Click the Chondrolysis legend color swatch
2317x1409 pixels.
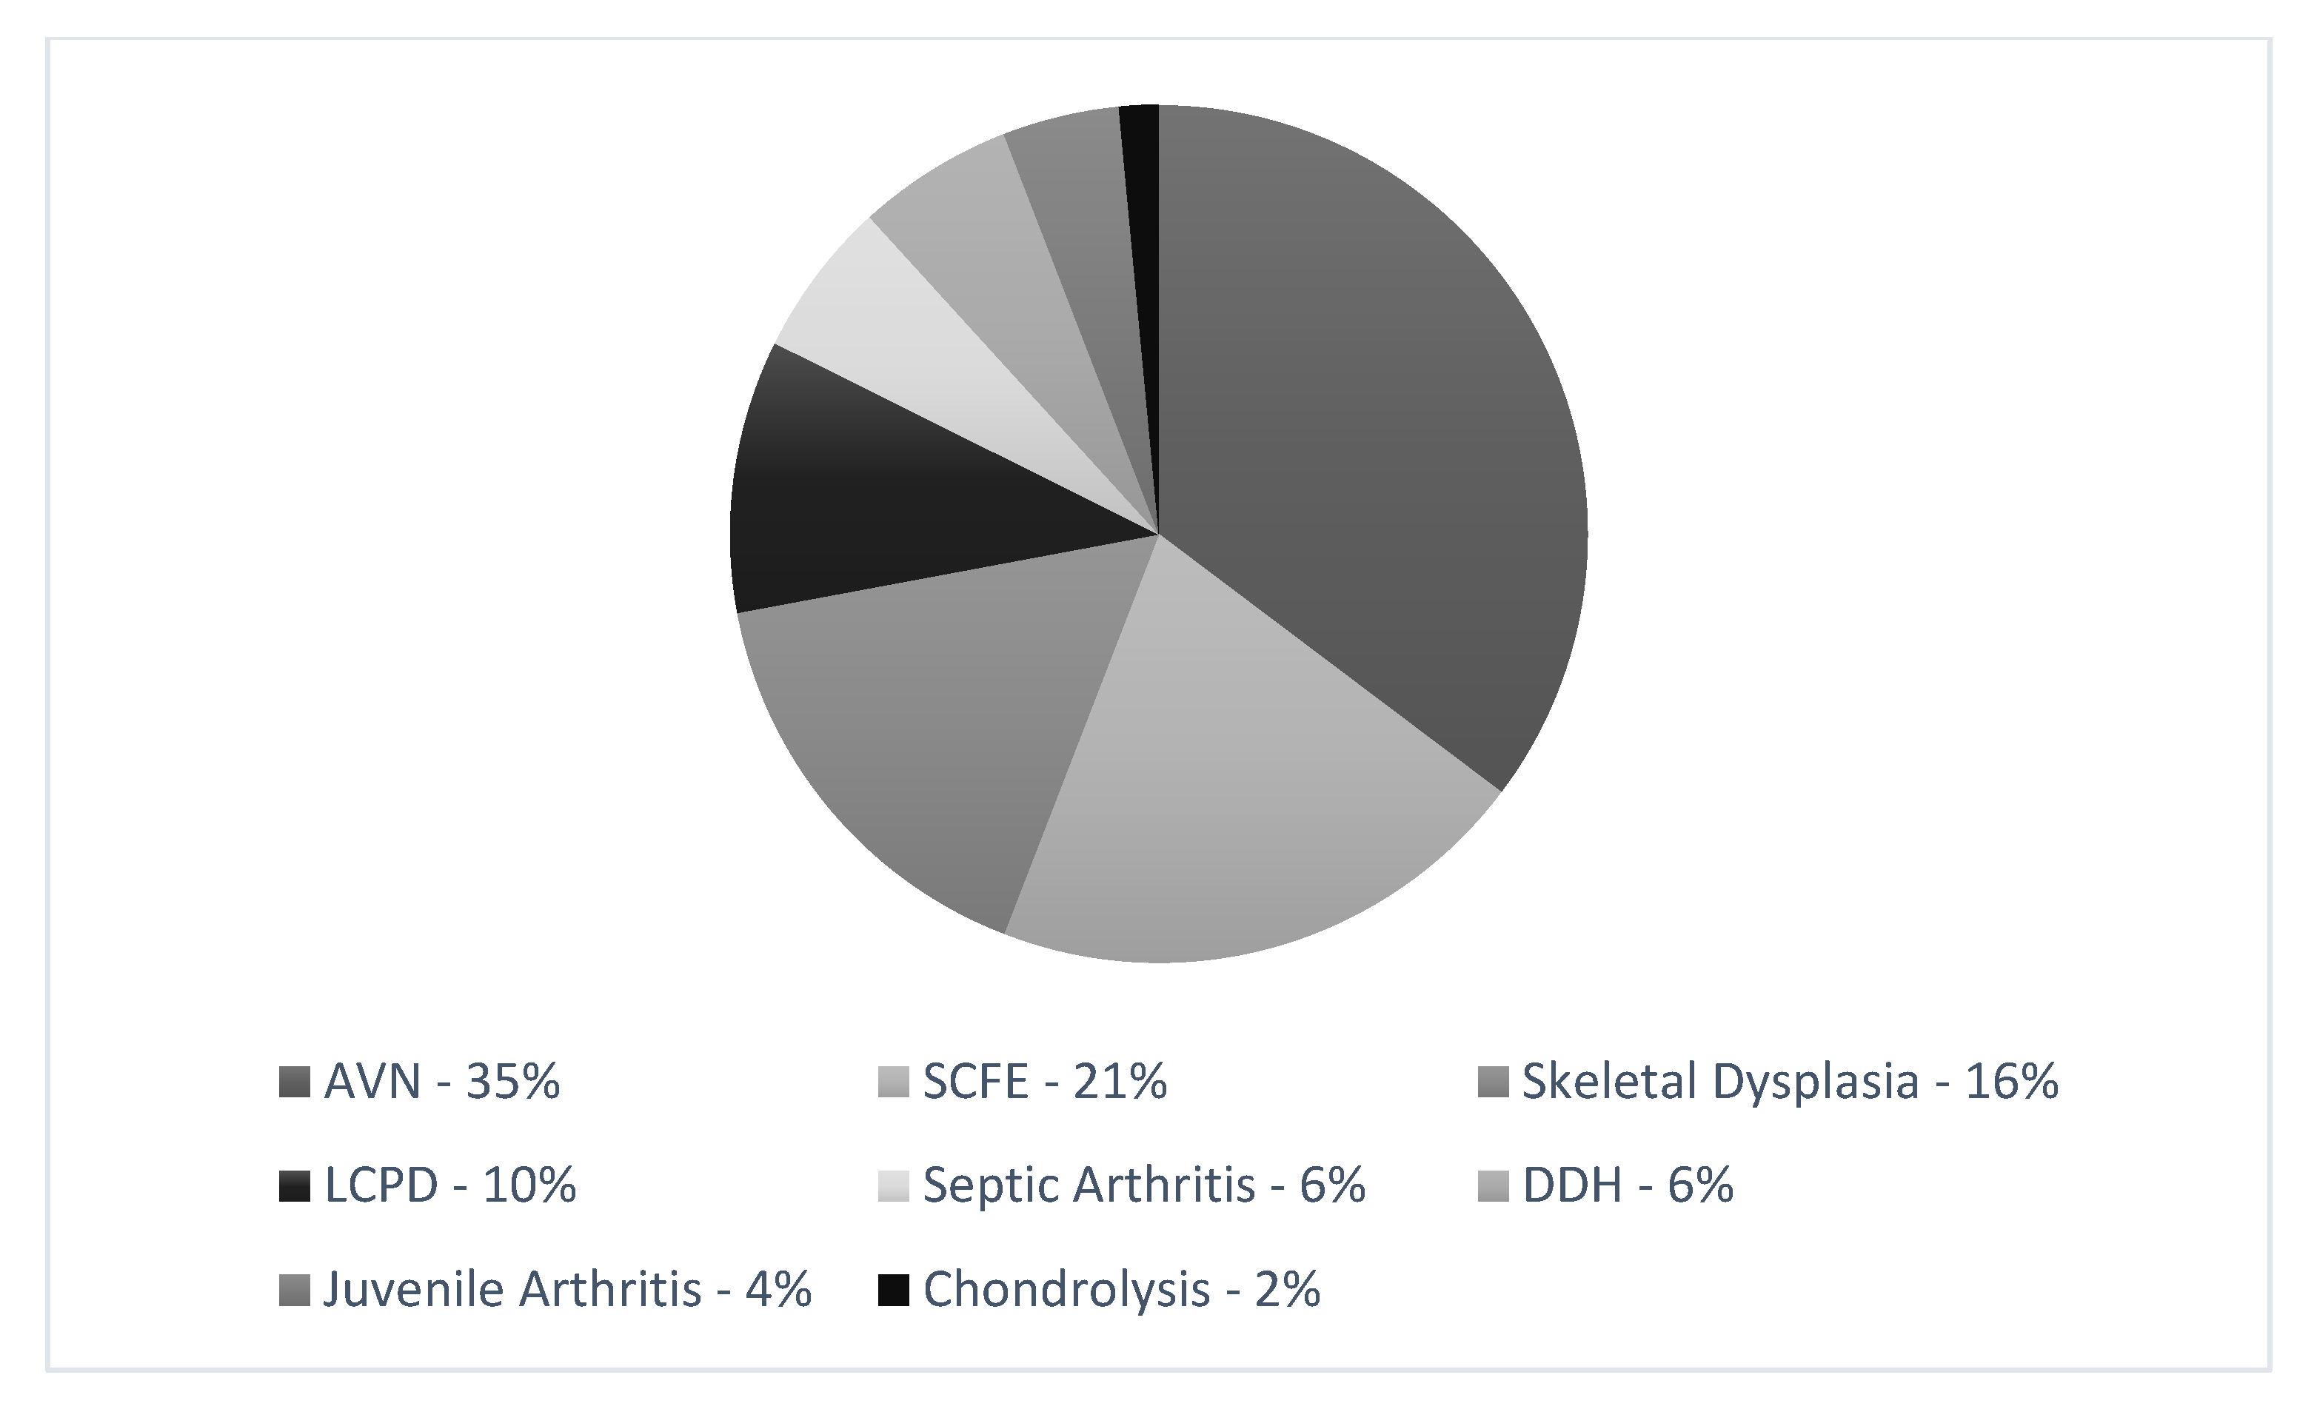tap(893, 1290)
